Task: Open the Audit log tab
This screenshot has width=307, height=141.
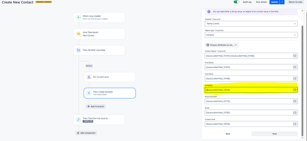Action: pos(247,2)
